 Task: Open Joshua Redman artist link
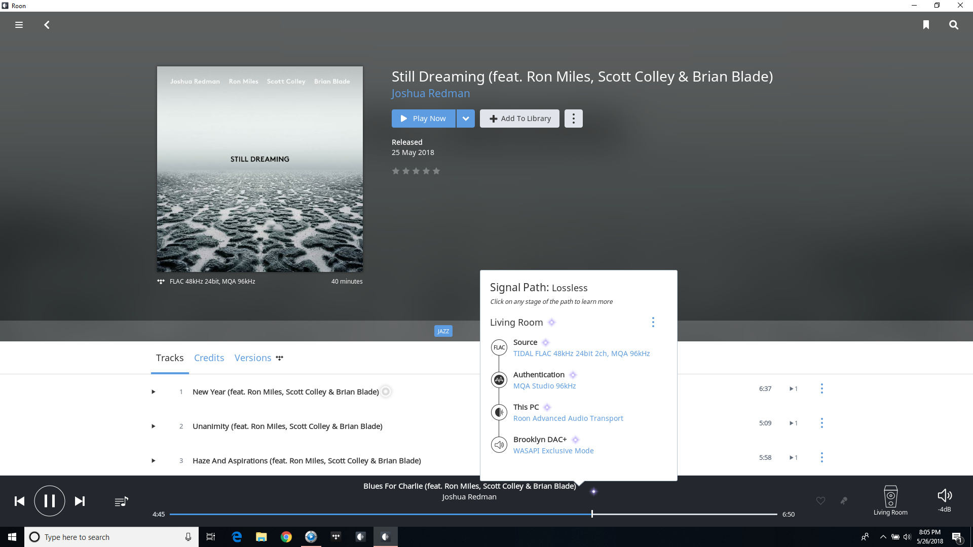tap(431, 94)
